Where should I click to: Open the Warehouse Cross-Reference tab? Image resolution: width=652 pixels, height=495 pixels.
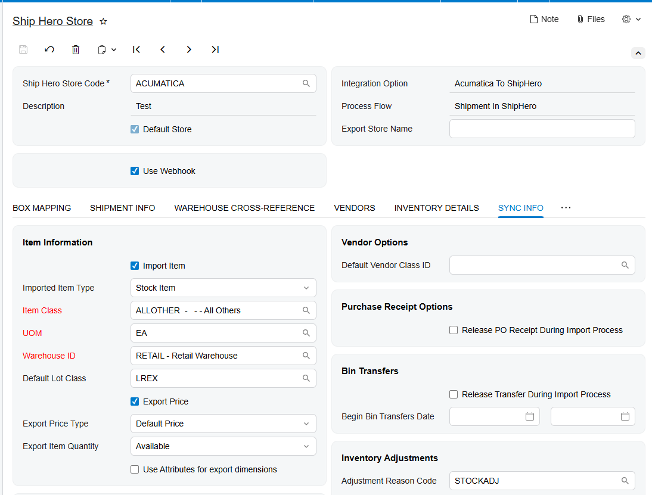point(244,208)
